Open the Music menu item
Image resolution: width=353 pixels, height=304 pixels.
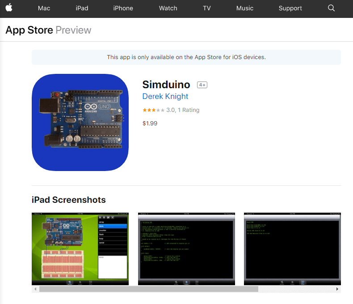coord(245,9)
